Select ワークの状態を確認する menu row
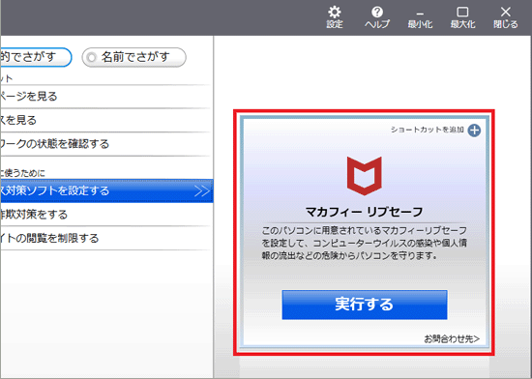The image size is (532, 379). click(105, 144)
